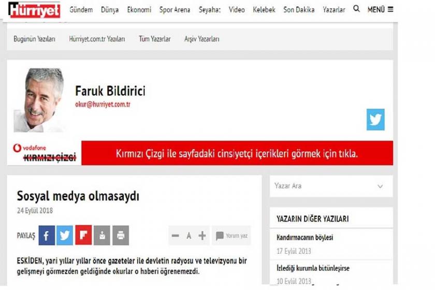The height and width of the screenshot is (290, 435).
Task: Decrease article font size
Action: tap(176, 236)
